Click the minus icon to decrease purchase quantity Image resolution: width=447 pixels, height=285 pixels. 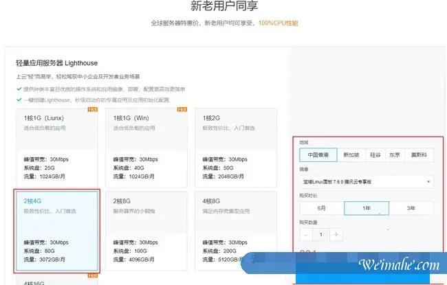pos(306,235)
